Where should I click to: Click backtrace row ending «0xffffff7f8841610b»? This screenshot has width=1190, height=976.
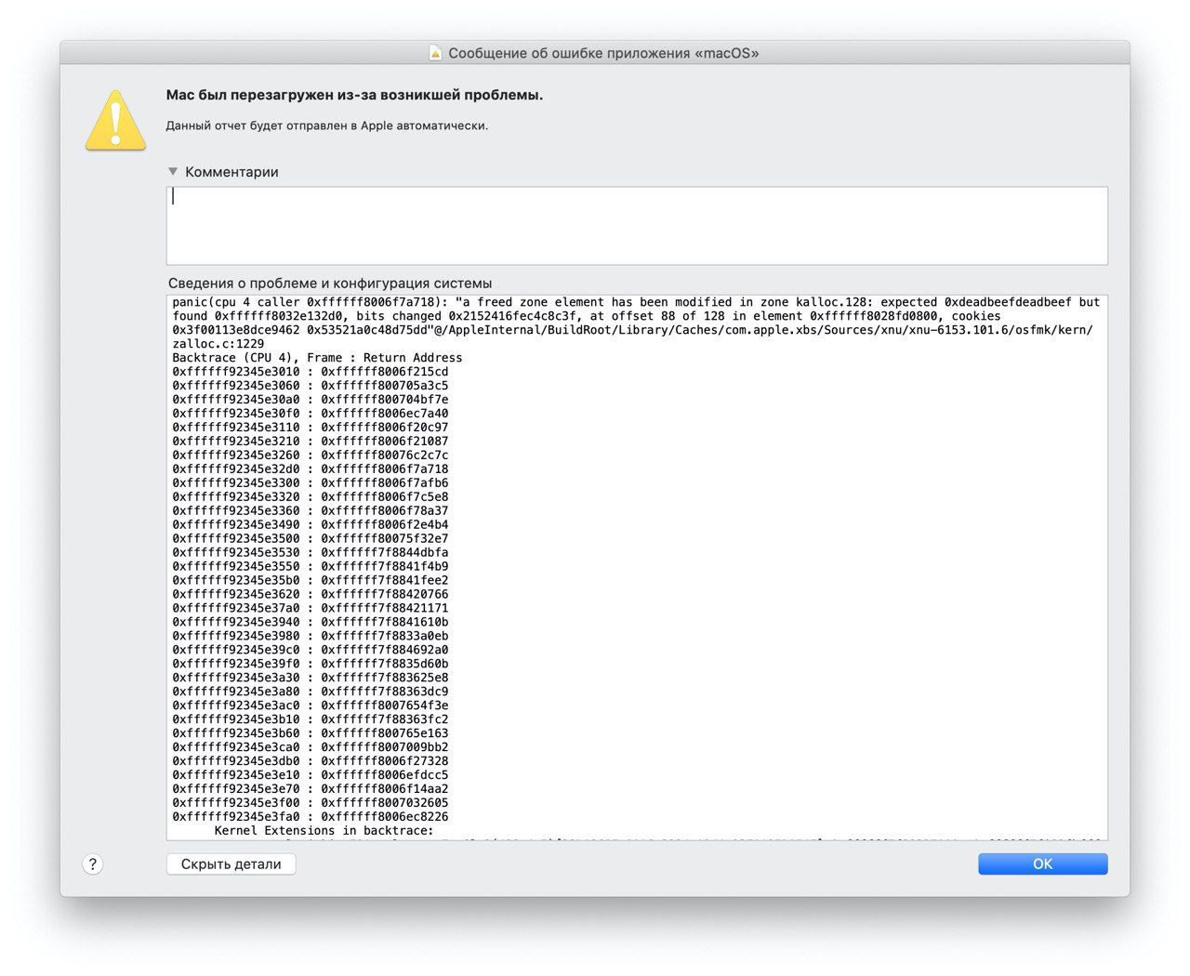[x=311, y=623]
